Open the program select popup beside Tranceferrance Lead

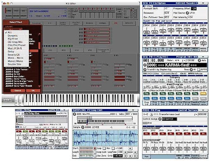point(152,114)
